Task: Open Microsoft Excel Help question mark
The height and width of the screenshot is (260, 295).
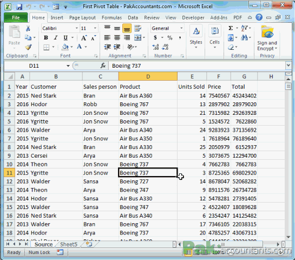Action: point(259,17)
